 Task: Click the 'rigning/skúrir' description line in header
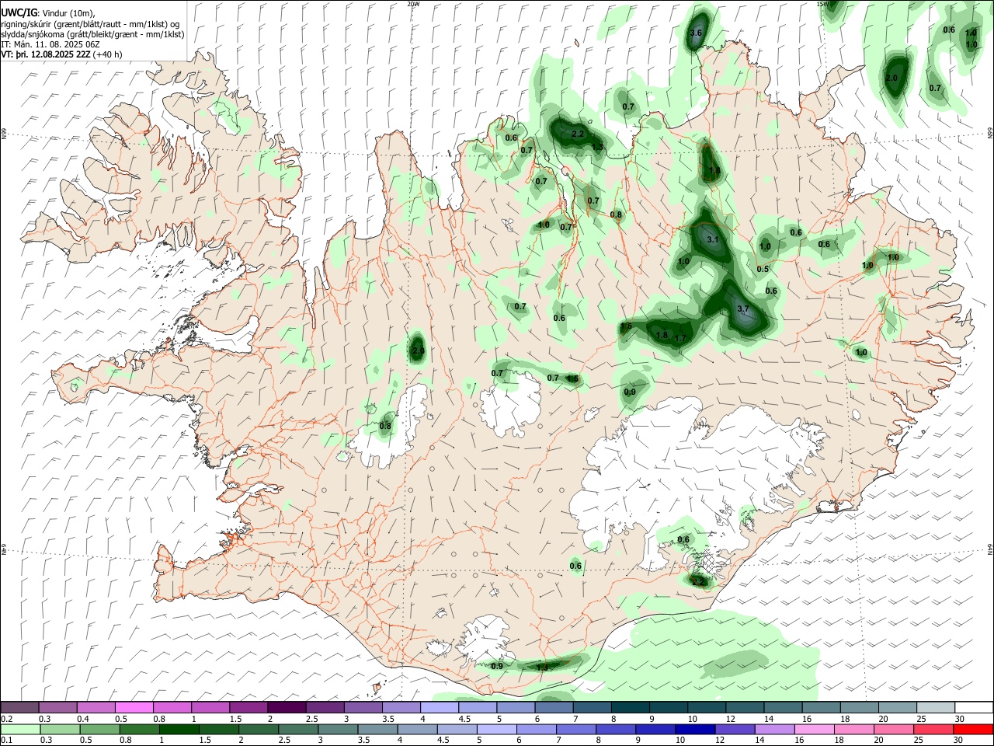(90, 24)
